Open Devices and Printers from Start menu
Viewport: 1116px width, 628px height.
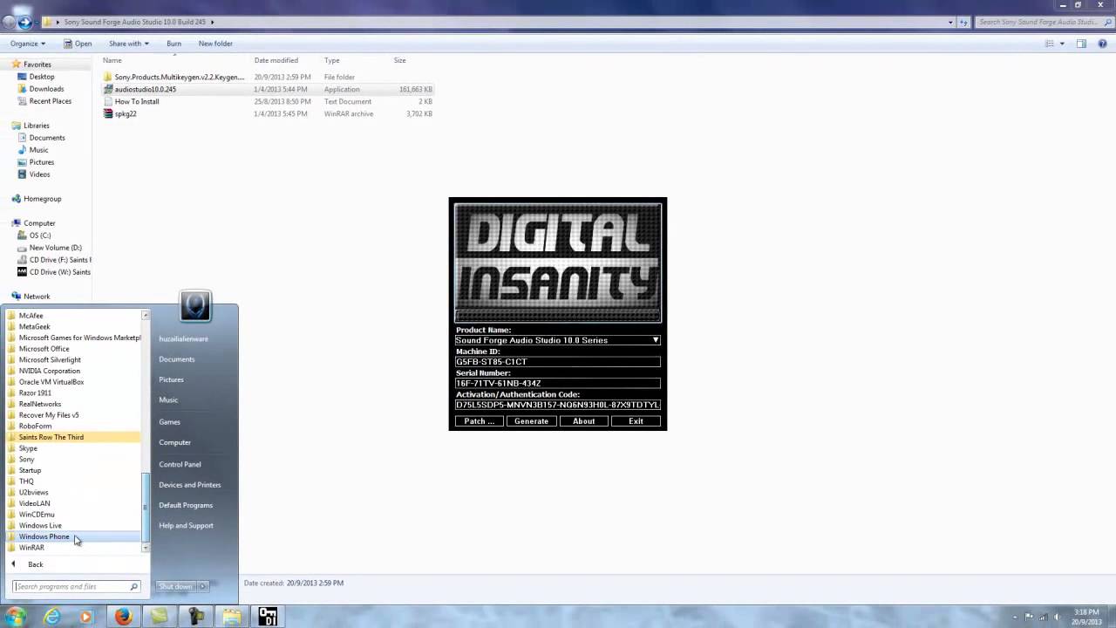(x=190, y=485)
